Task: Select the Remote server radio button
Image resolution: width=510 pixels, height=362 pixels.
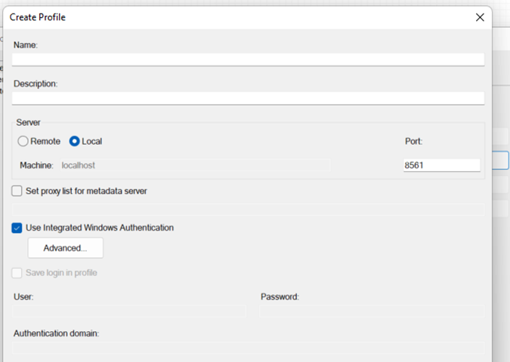Action: pyautogui.click(x=23, y=141)
